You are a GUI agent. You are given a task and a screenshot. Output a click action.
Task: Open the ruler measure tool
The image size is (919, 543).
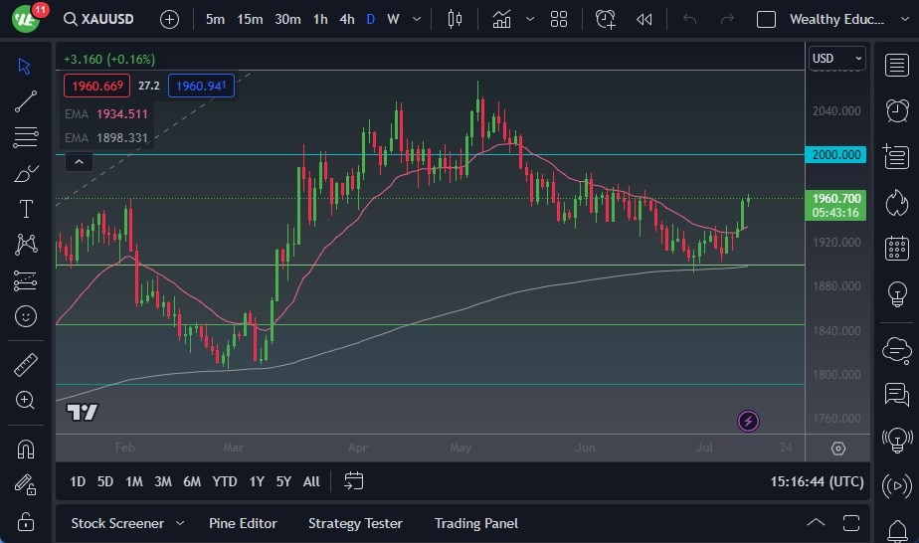point(26,365)
